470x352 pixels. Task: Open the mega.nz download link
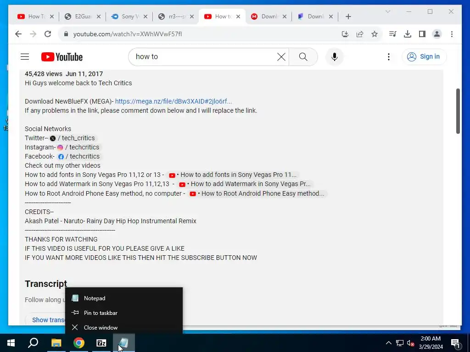tap(173, 101)
